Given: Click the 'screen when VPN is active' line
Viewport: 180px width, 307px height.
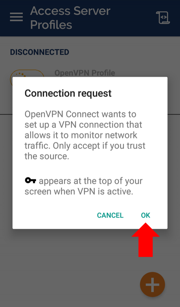Looking at the screenshot, I should point(79,191).
